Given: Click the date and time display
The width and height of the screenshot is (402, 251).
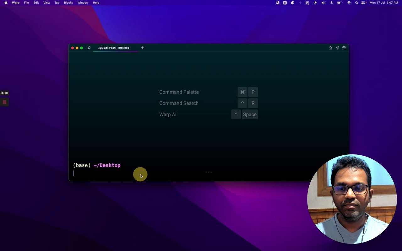Looking at the screenshot, I should pos(384,3).
